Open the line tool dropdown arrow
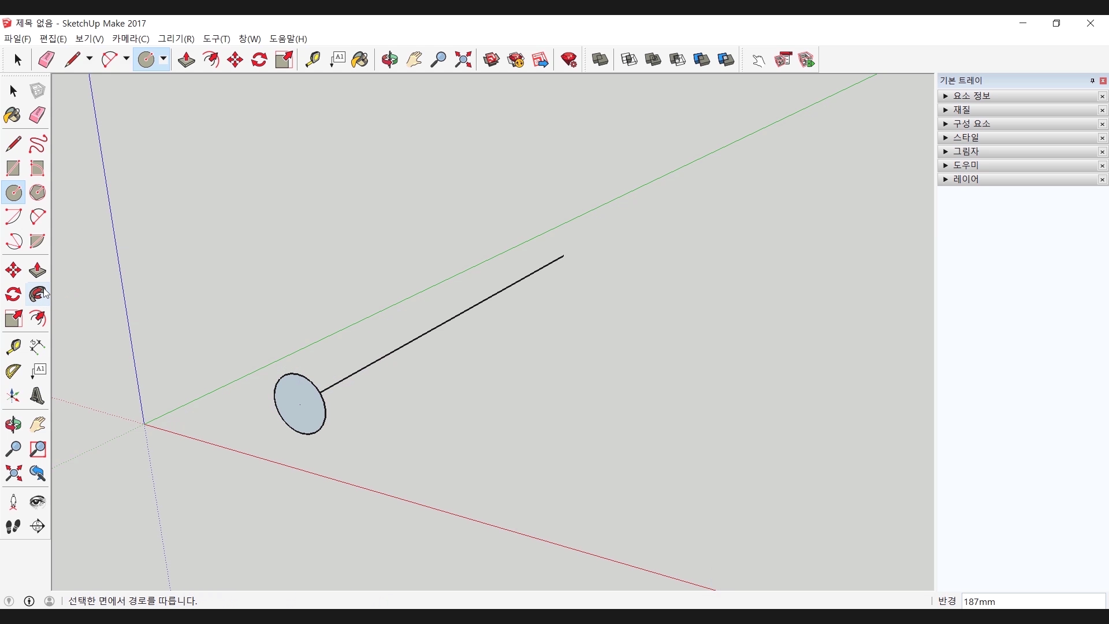Screen dimensions: 1109x624 pos(90,59)
